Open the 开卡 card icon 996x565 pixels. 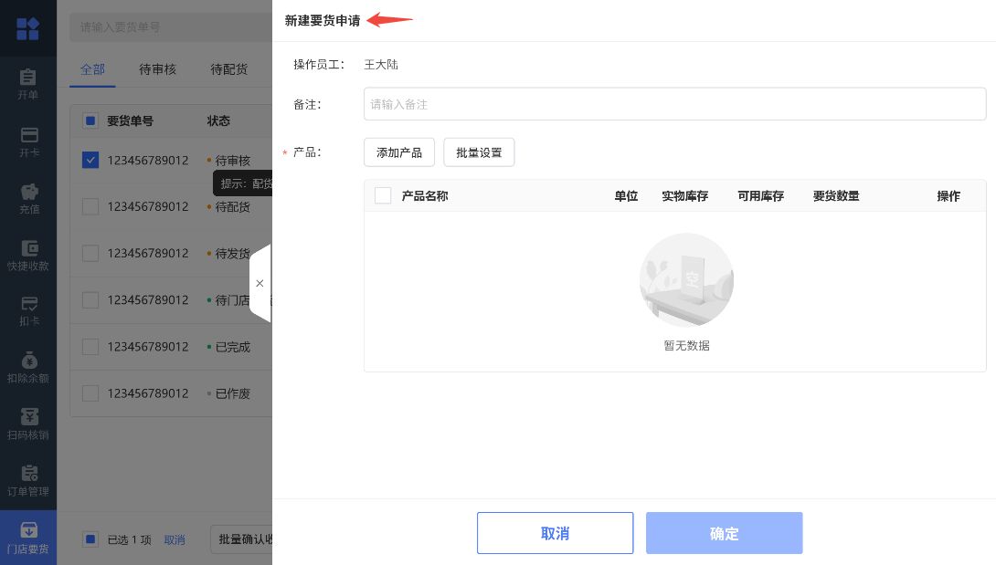[x=27, y=135]
